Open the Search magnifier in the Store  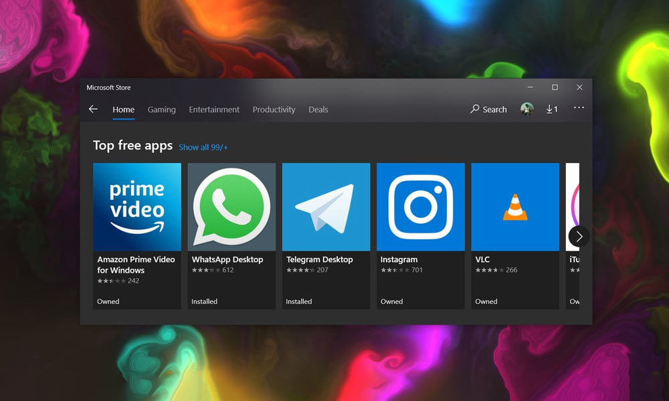(x=488, y=109)
